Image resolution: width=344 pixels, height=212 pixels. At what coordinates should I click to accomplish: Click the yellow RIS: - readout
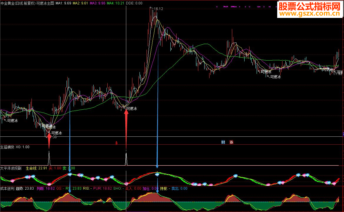click(87, 188)
